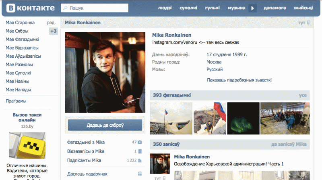Image resolution: width=322 pixels, height=180 pixels.
Task: Log out via выйсьці
Action: (303, 8)
